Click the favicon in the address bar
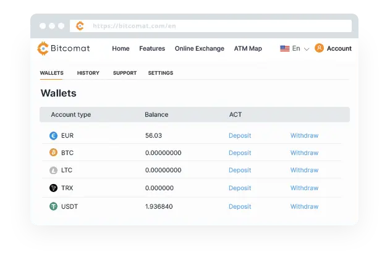 (x=80, y=26)
